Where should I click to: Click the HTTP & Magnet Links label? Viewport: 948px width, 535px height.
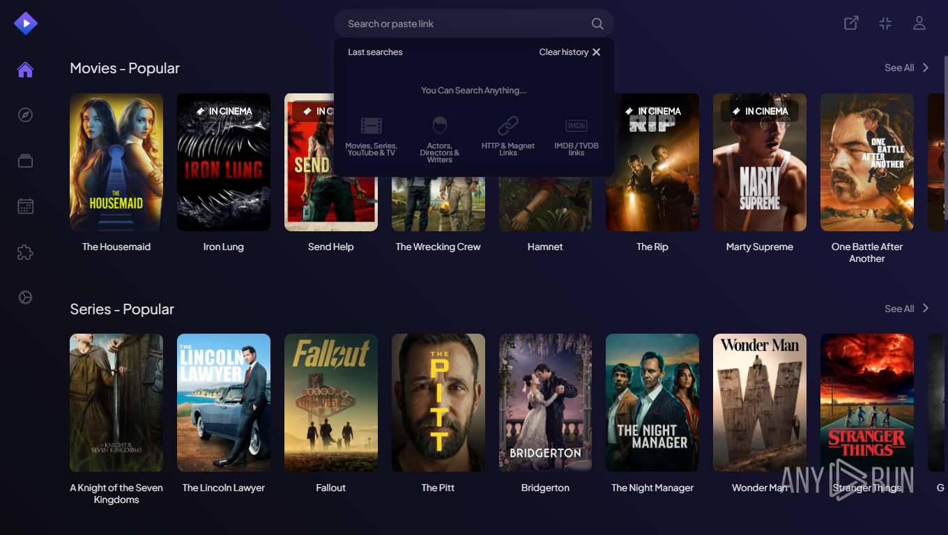point(508,149)
